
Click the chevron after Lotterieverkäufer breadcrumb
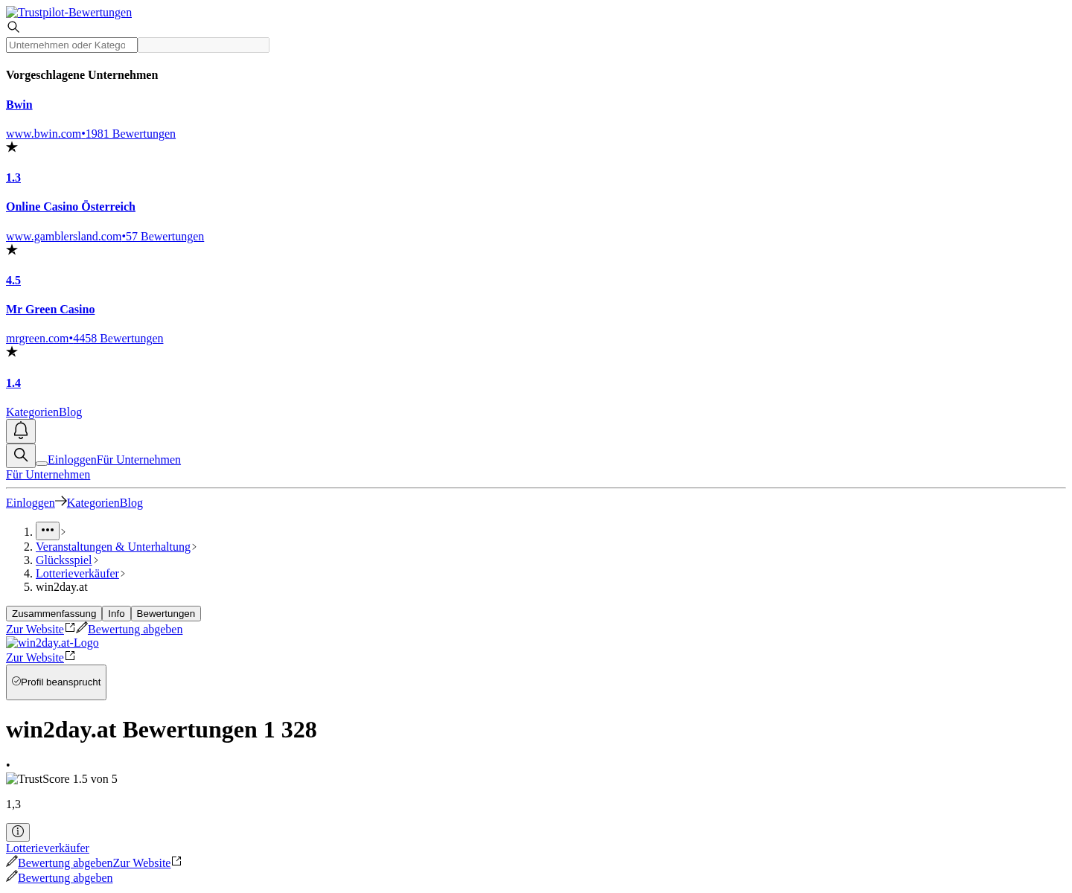click(x=123, y=574)
